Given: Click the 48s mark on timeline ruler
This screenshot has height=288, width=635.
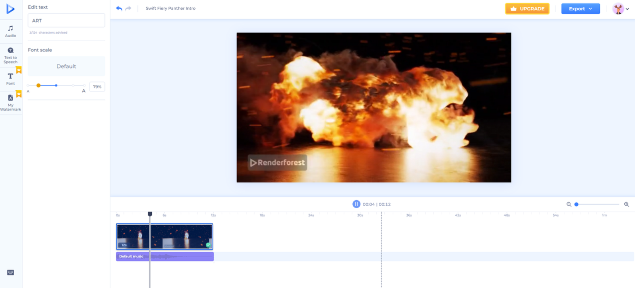Looking at the screenshot, I should 507,215.
